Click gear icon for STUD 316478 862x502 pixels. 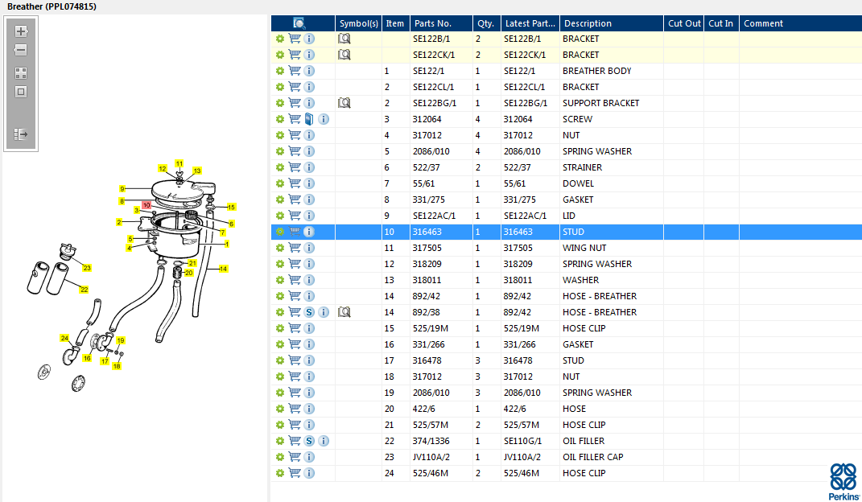tap(280, 360)
